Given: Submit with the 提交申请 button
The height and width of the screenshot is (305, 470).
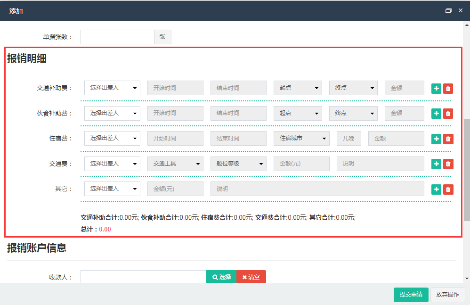Looking at the screenshot, I should pos(411,295).
